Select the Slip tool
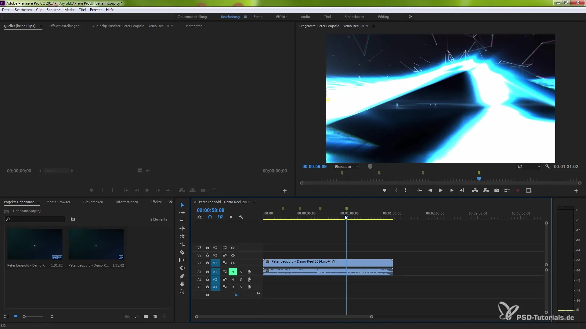The width and height of the screenshot is (586, 329). [182, 260]
